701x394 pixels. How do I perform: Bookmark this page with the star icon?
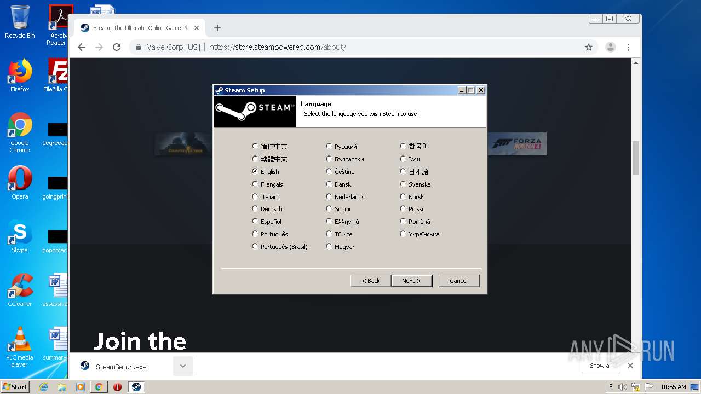tap(589, 47)
